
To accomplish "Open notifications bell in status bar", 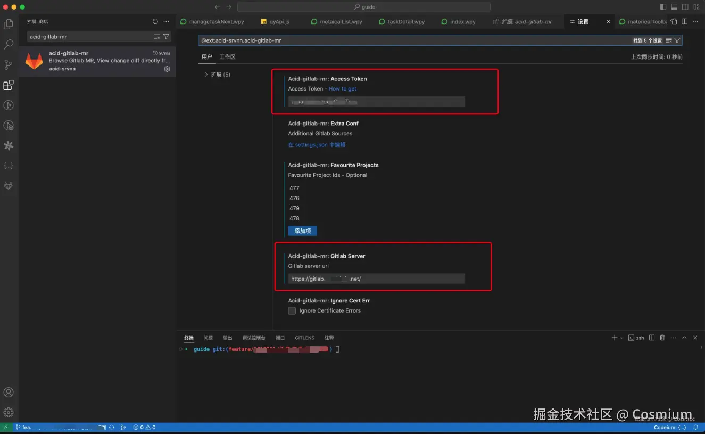I will click(x=695, y=427).
